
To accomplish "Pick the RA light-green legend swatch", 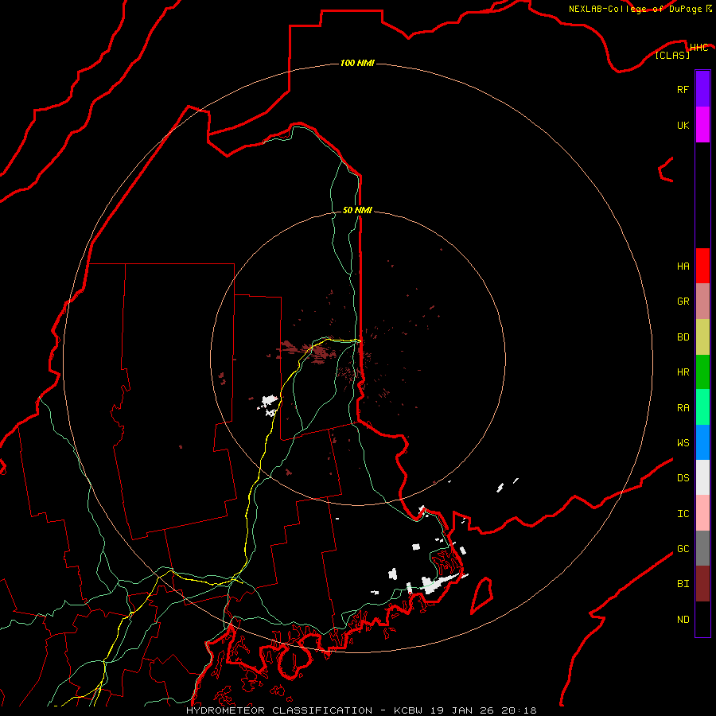I will (702, 407).
